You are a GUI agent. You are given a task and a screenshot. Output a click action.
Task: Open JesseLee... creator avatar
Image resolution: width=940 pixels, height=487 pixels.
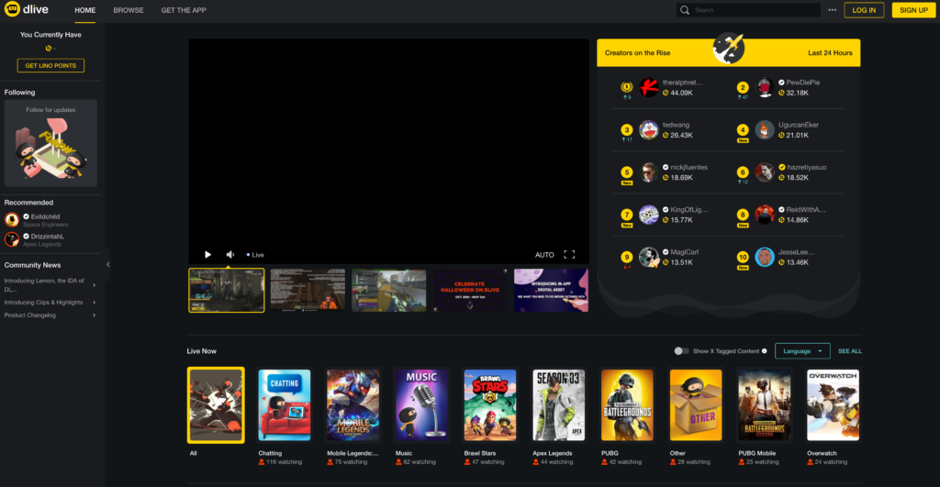click(765, 258)
